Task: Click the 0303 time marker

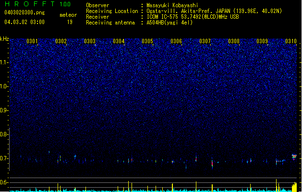Action: pos(90,41)
